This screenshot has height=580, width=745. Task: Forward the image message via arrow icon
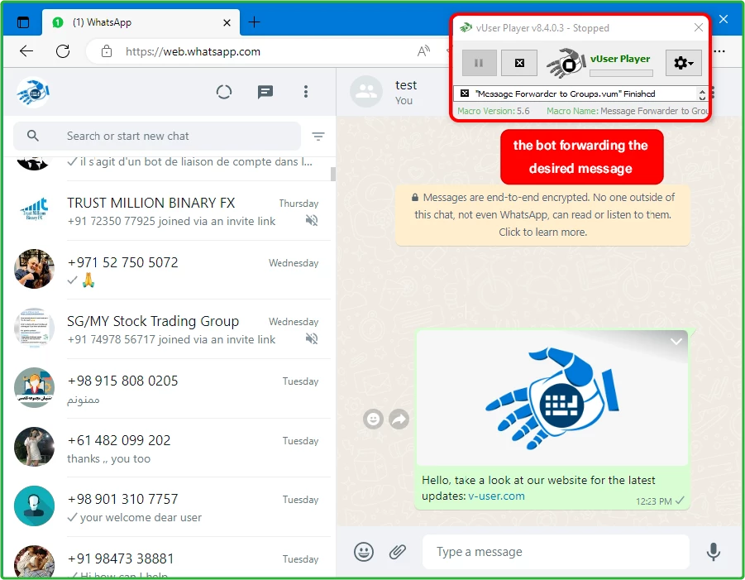pyautogui.click(x=399, y=419)
